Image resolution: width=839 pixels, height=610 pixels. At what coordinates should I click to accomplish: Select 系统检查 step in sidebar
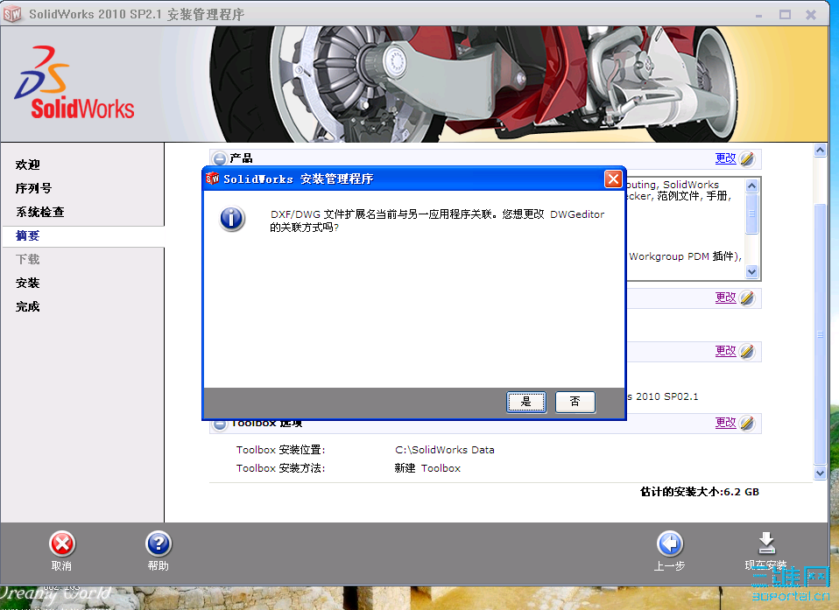tap(40, 212)
